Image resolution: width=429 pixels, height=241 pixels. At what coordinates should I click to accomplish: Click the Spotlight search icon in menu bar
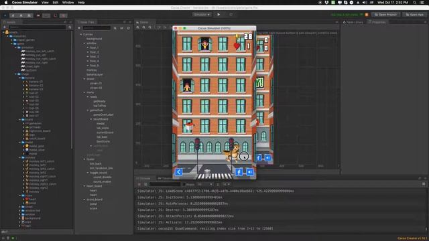414,3
